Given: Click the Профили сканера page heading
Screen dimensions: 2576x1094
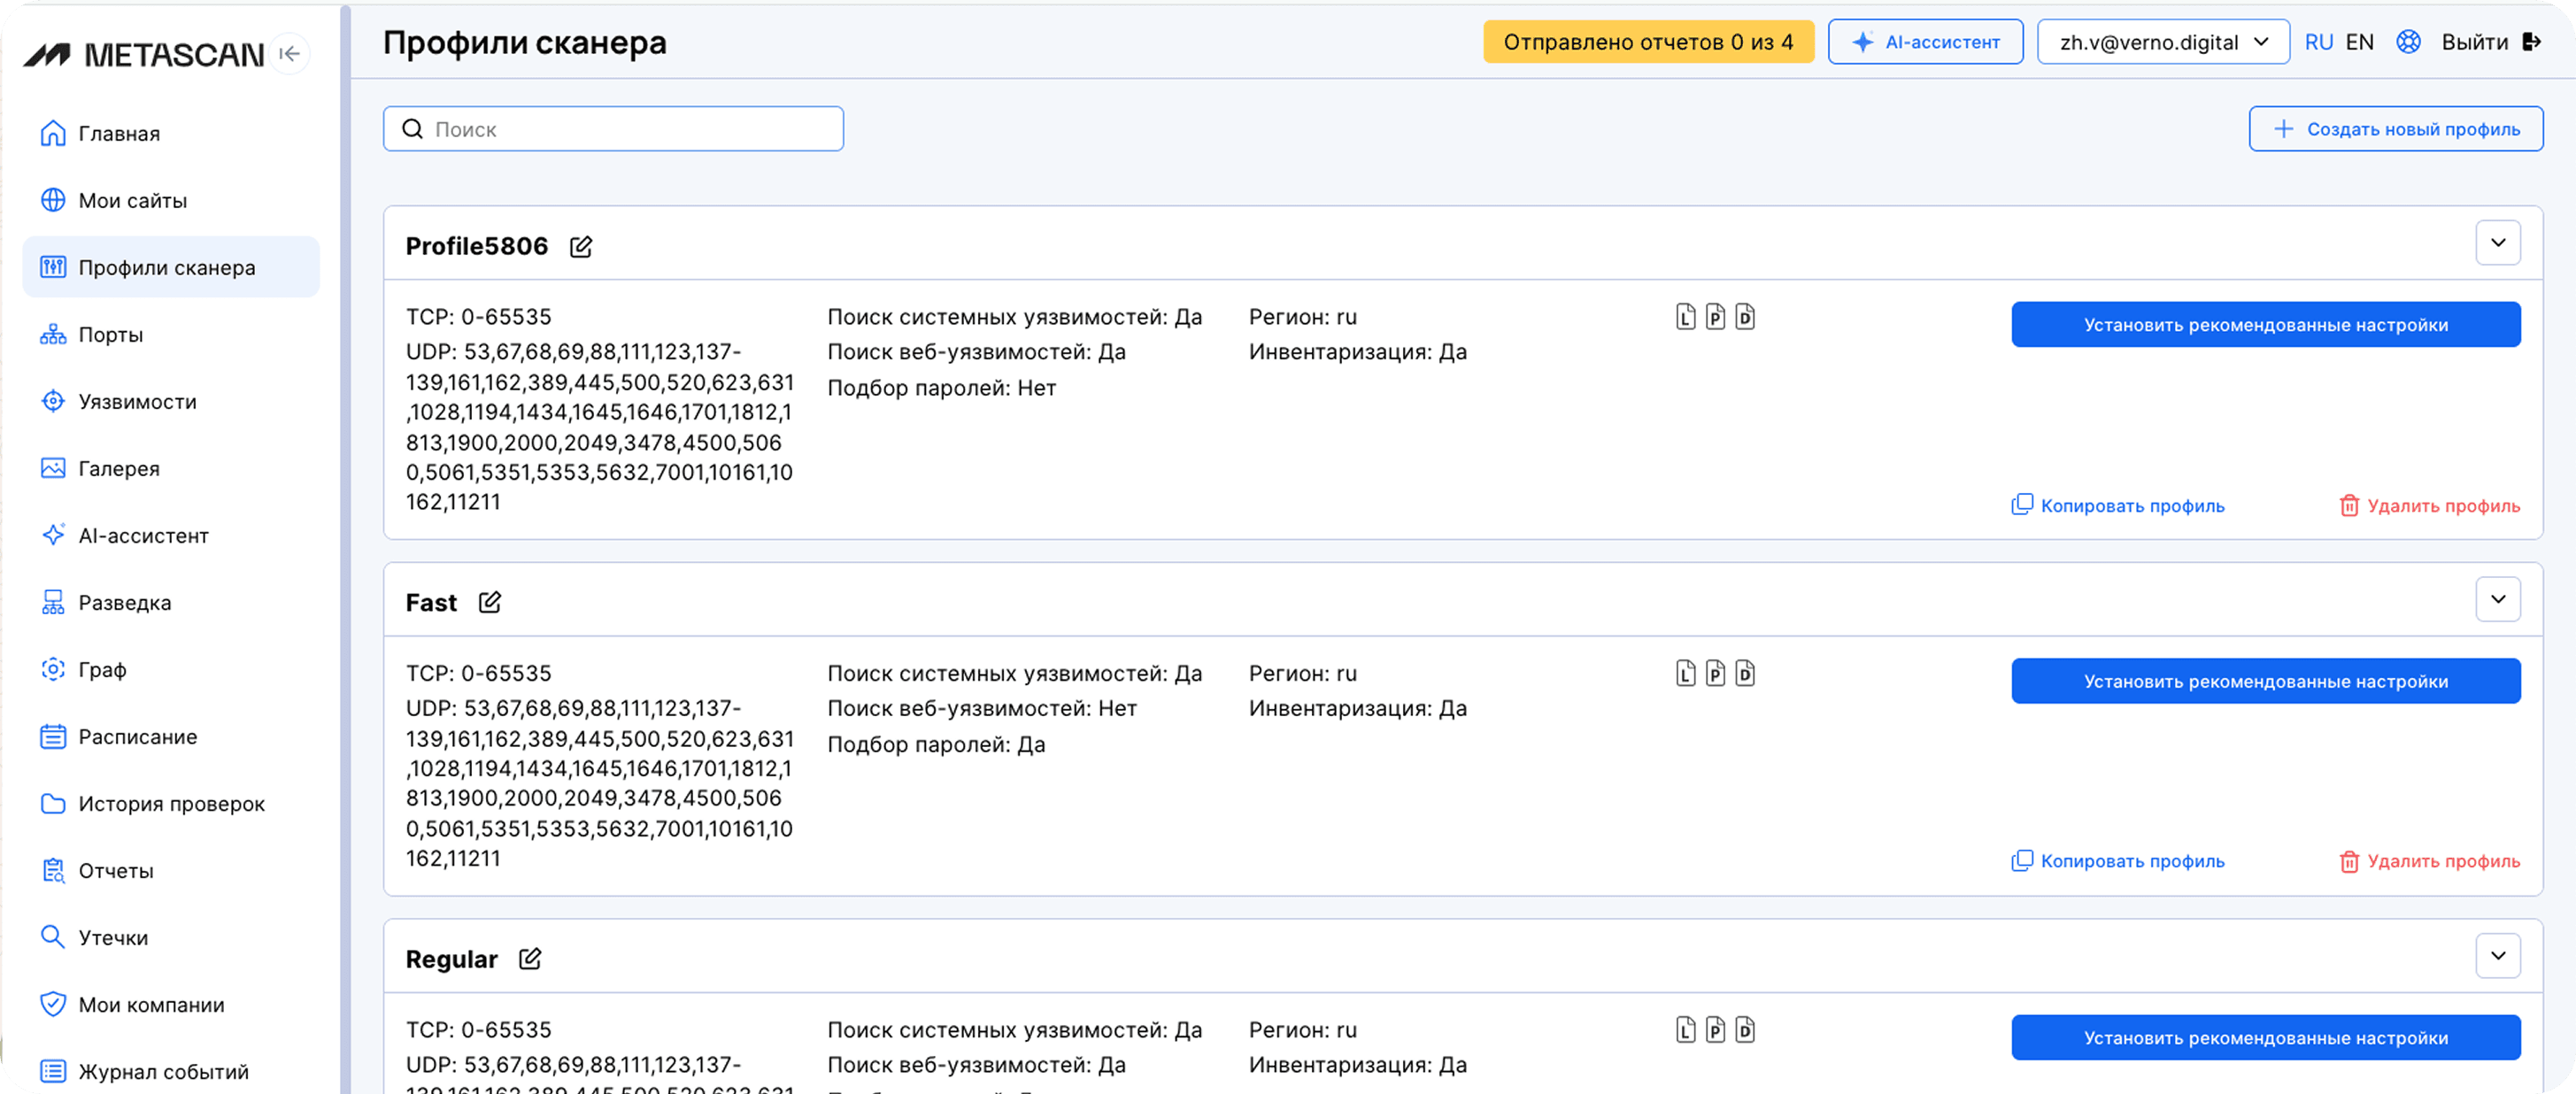Looking at the screenshot, I should [x=524, y=42].
